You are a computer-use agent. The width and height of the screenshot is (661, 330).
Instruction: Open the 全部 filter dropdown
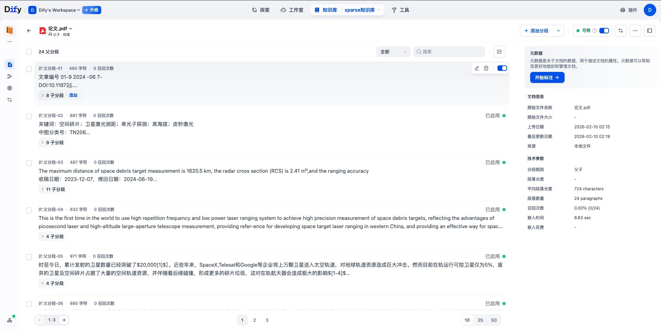click(x=393, y=51)
